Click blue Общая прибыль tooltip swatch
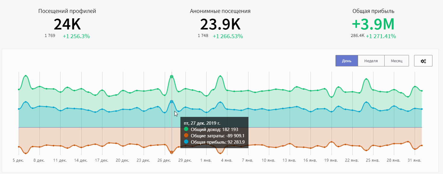This screenshot has width=443, height=174. [186, 142]
